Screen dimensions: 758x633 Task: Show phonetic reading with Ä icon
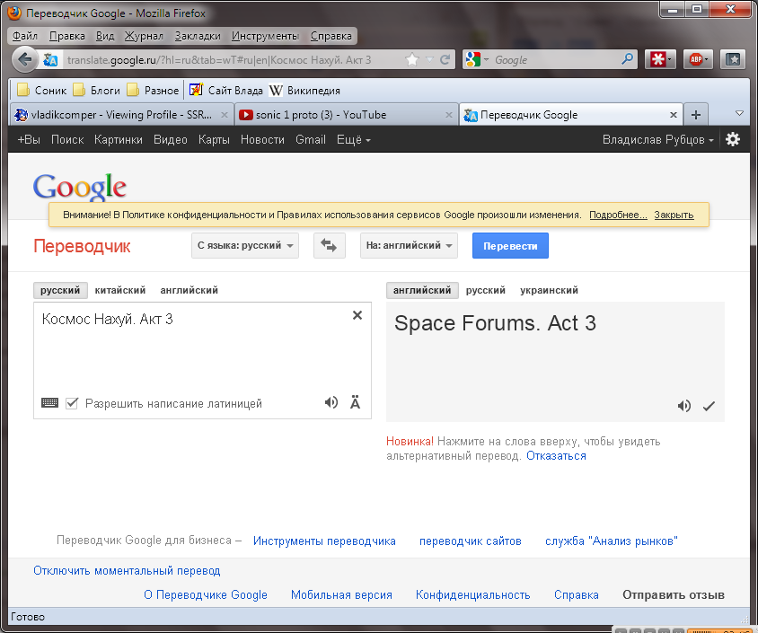356,402
